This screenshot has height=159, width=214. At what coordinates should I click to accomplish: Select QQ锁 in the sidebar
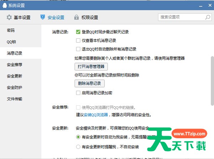coord(21,42)
